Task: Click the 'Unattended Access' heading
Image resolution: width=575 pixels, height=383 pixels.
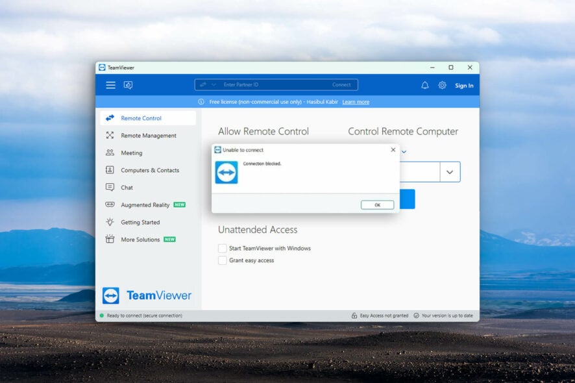Action: pyautogui.click(x=258, y=230)
